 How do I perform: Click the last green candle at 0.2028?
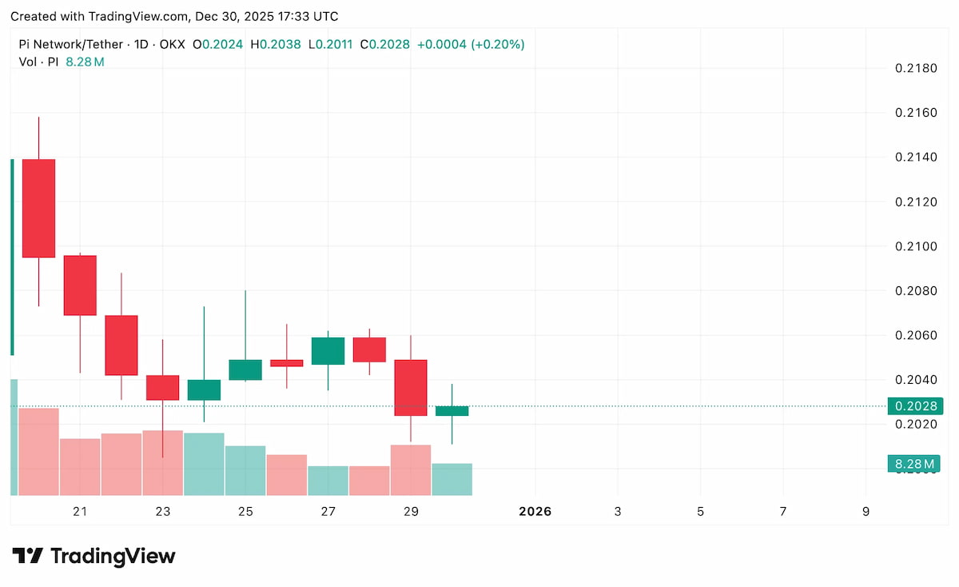coord(452,411)
